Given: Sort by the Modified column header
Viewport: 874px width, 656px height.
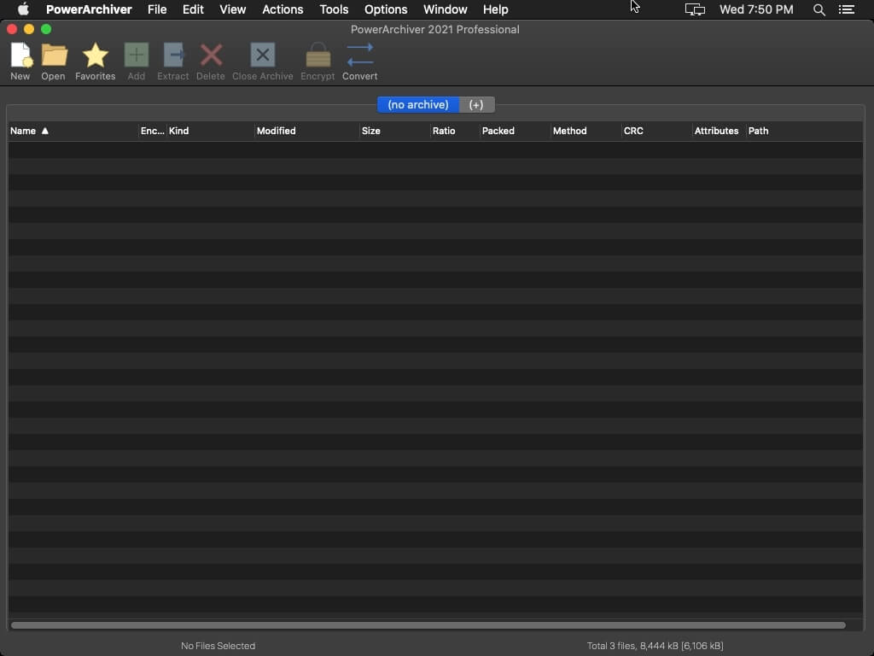Looking at the screenshot, I should 306,131.
